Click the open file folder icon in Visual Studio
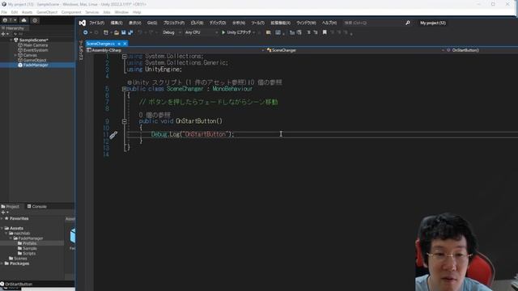Image resolution: width=518 pixels, height=291 pixels. 117,32
